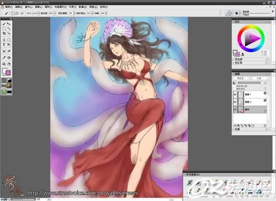Click the trash icon to delete the layer
The height and width of the screenshot is (201, 276).
[x=265, y=126]
